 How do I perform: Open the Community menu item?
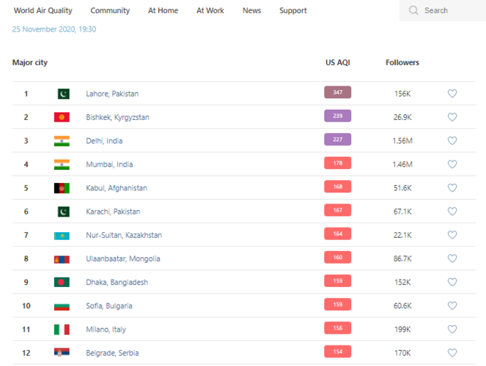(110, 10)
